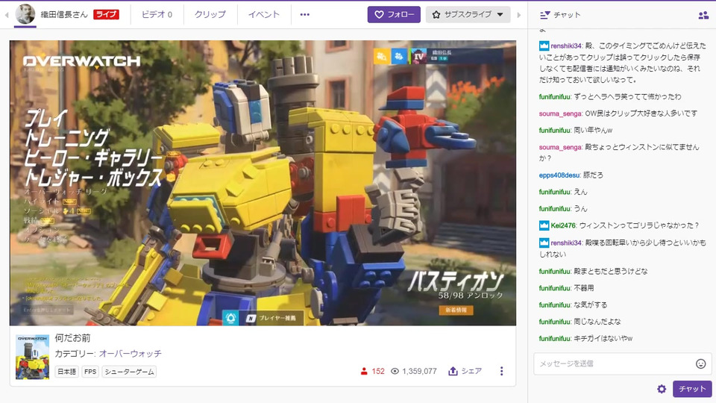Click the crown badge beside renshiki34 殿喋る message
716x403 pixels.
point(544,243)
